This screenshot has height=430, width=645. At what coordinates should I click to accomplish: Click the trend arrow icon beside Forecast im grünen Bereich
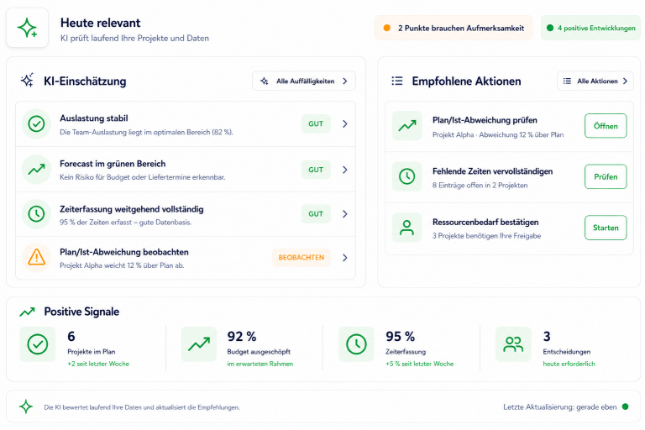click(36, 169)
